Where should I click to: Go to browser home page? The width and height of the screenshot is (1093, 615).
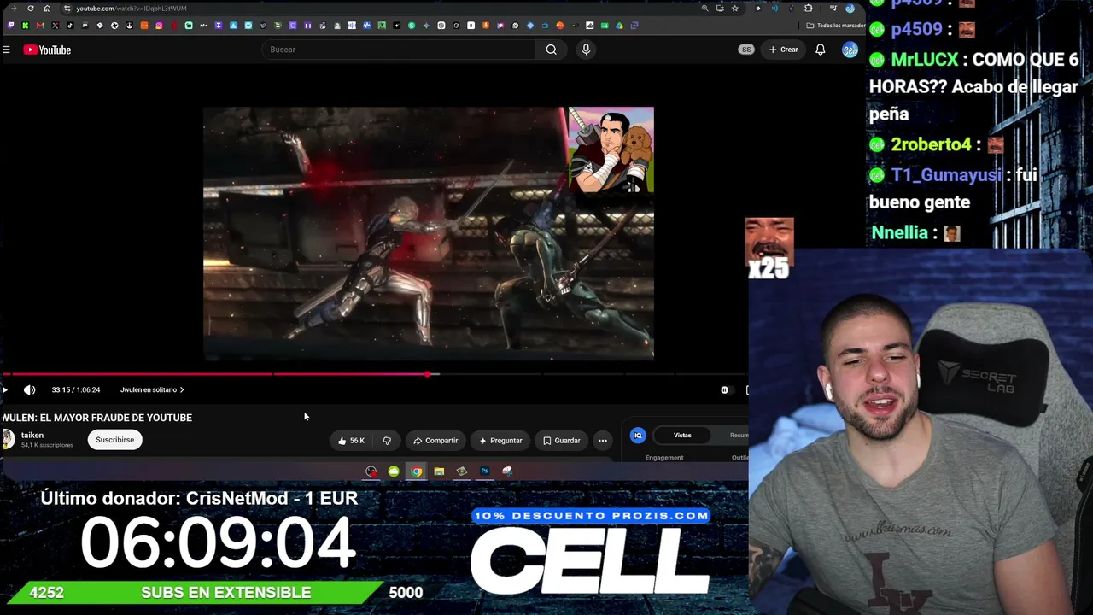(x=47, y=9)
